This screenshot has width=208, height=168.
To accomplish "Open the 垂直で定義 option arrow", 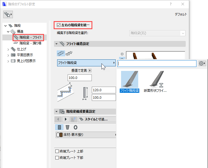I will (90, 70).
